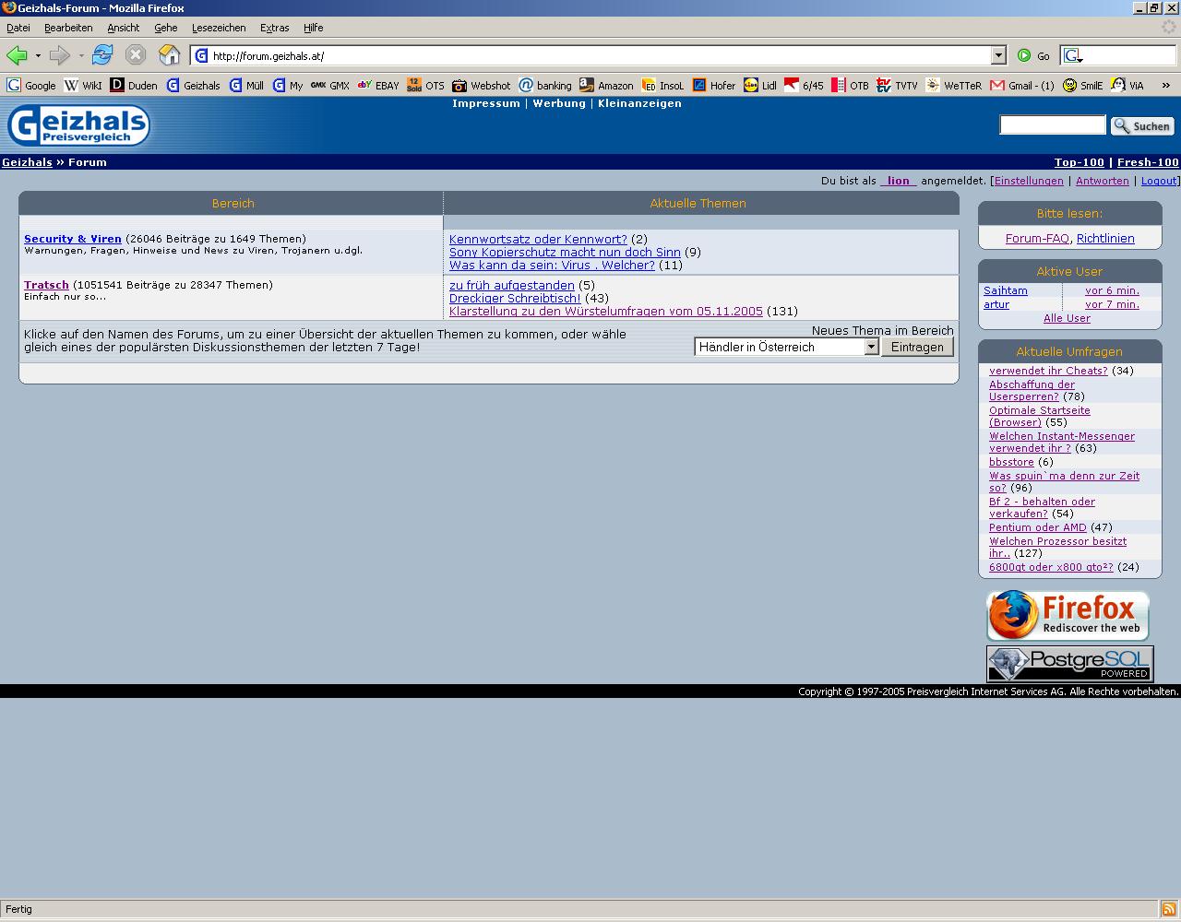
Task: Open the Datei menu
Action: (x=18, y=28)
